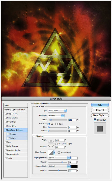
Task: Click the Soften slider handle
Action: pyautogui.click(x=49, y=131)
